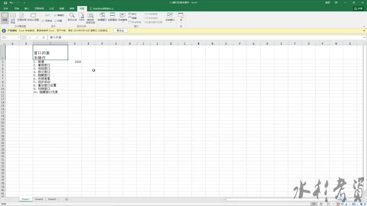Screen dimensions: 367x206
Task: Close the product notification bar
Action: point(364,31)
